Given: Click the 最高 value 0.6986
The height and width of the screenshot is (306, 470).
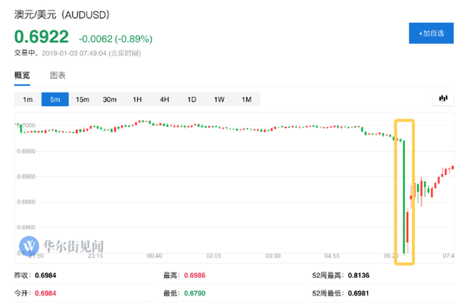Looking at the screenshot, I should coord(196,275).
